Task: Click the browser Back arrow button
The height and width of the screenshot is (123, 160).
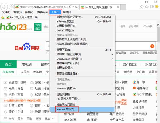Action: (x=4, y=7)
